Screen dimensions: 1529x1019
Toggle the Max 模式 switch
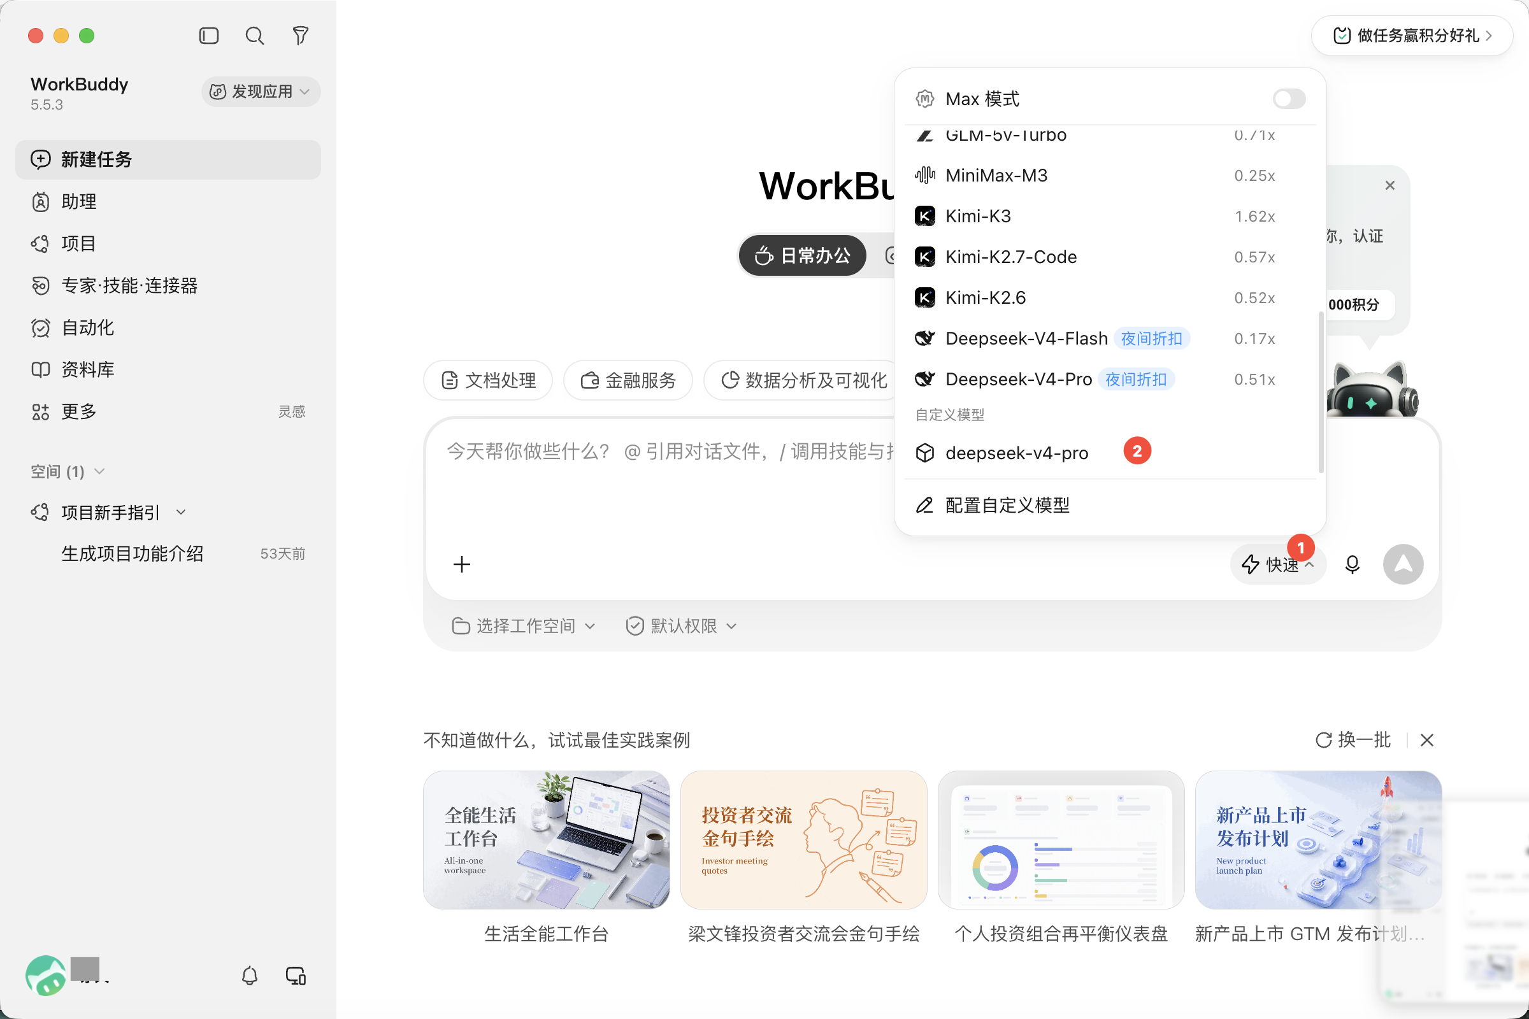[x=1288, y=99]
